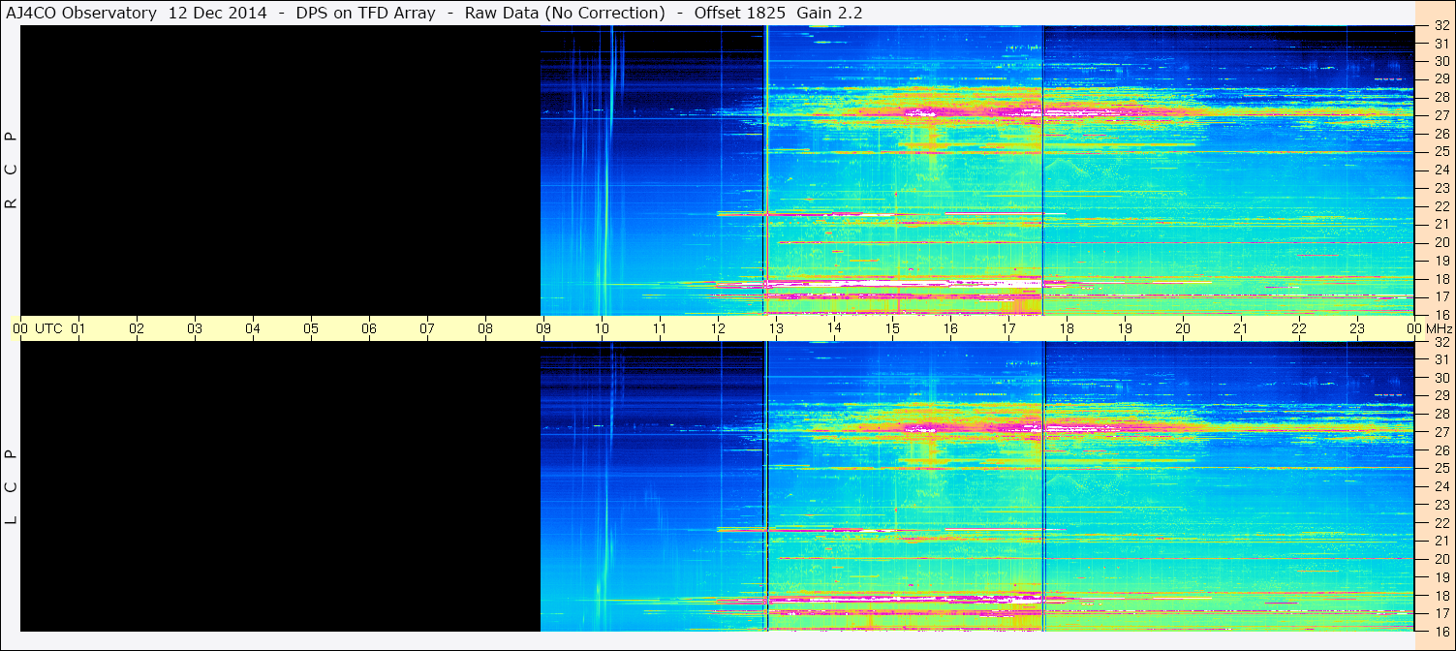Click the AJ4CO Observatory title text
1456x651 pixels.
coord(81,13)
